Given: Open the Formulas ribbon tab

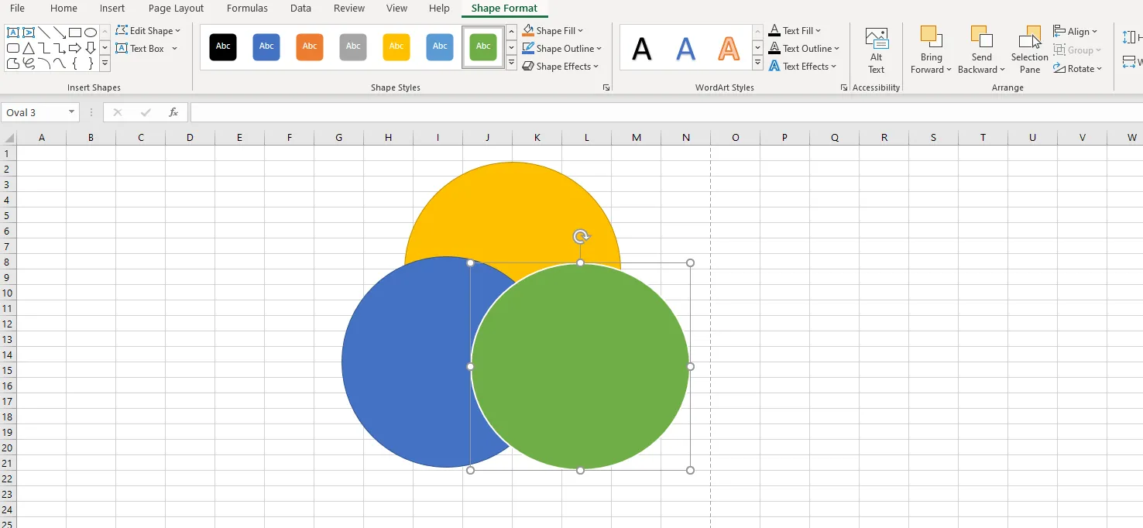Looking at the screenshot, I should pyautogui.click(x=247, y=9).
